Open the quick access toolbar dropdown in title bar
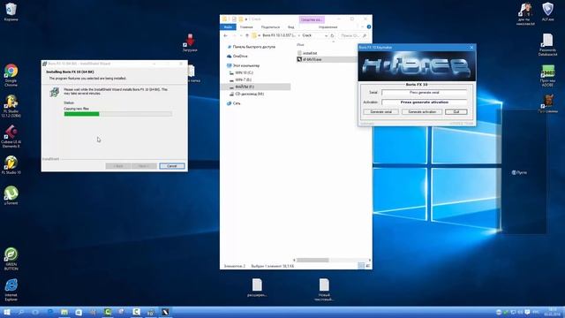The image size is (565, 318). point(246,19)
